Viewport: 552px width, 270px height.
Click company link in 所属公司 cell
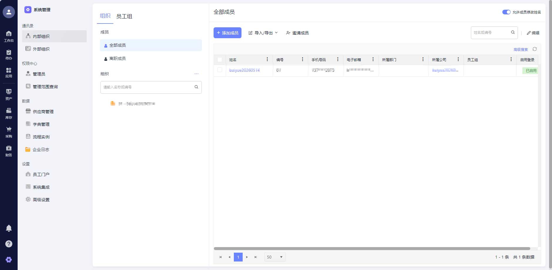pos(445,70)
